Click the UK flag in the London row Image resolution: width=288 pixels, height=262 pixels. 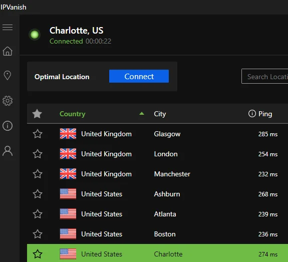[x=68, y=154]
